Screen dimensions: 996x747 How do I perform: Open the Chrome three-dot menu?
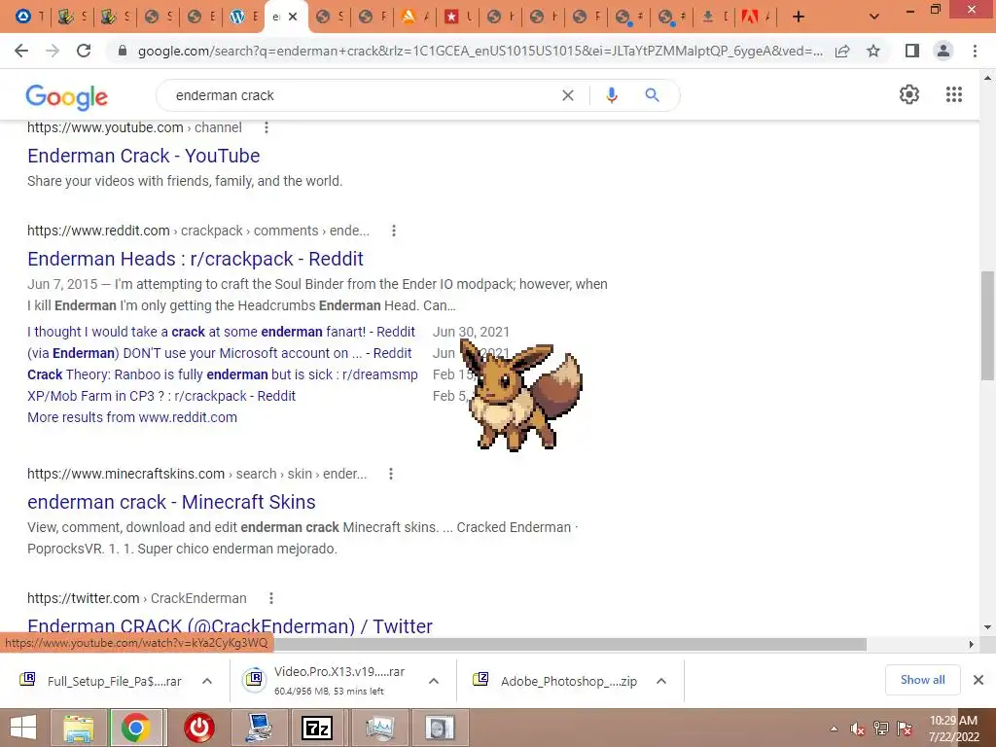pos(975,51)
